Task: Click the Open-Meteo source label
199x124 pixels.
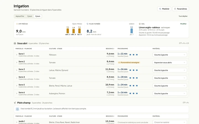Action: tap(77, 24)
